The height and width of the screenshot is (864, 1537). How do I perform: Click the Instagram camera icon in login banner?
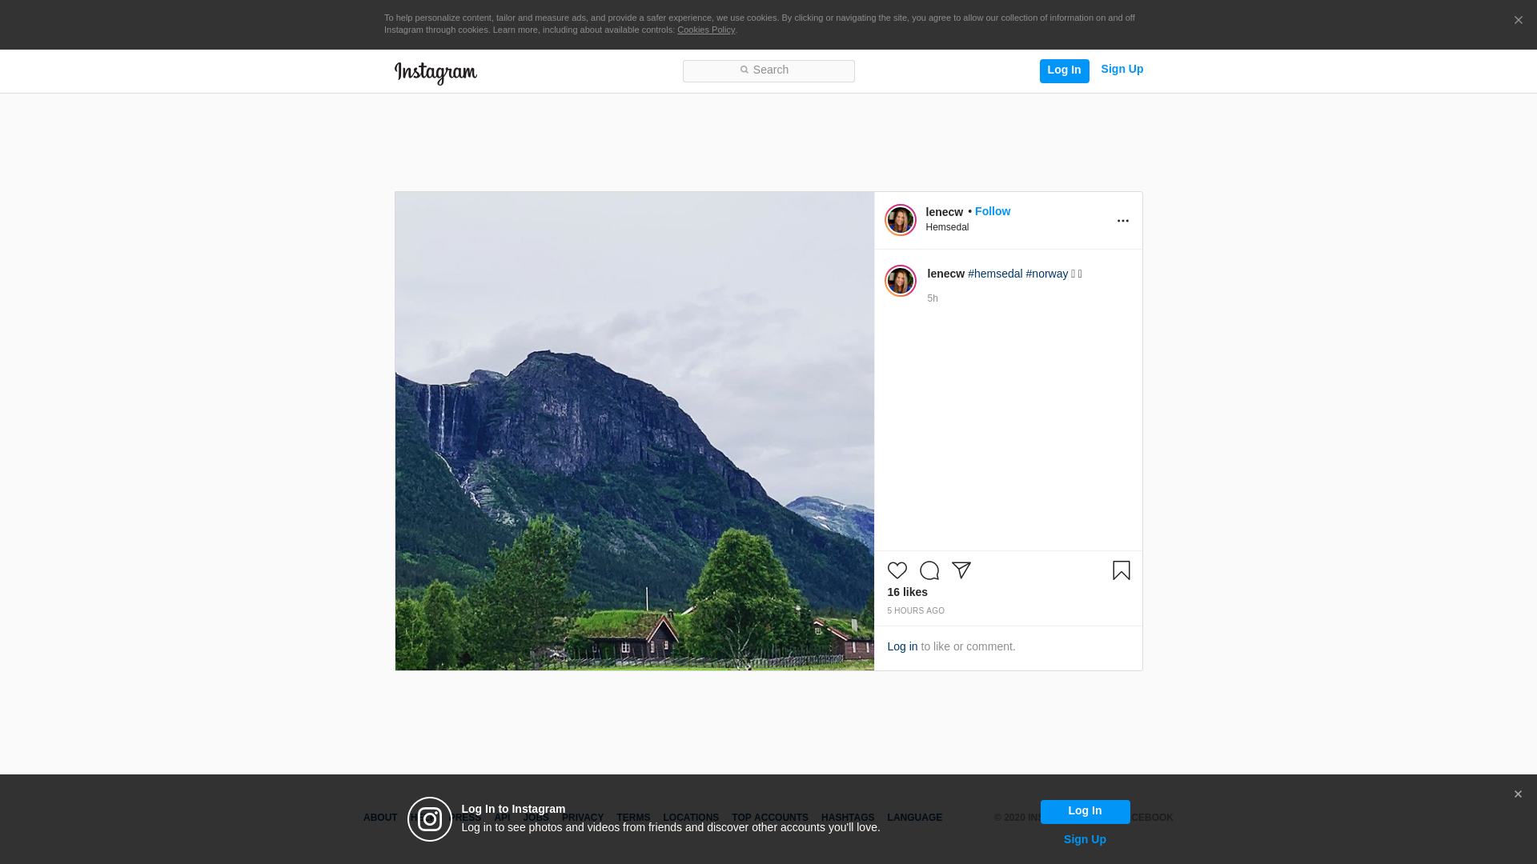[x=430, y=819]
